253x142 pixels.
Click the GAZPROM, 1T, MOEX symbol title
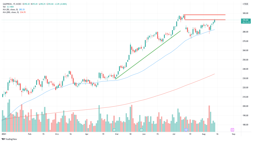12,4
